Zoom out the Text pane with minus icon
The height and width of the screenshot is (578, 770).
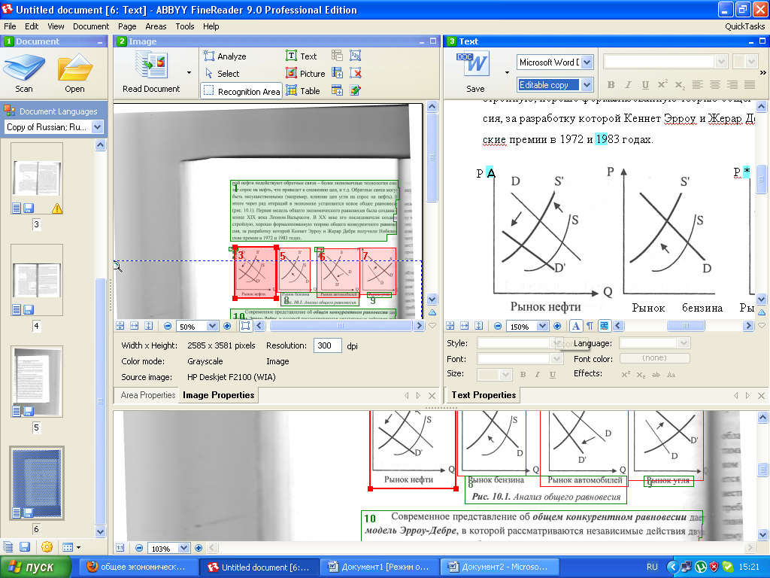(x=498, y=326)
